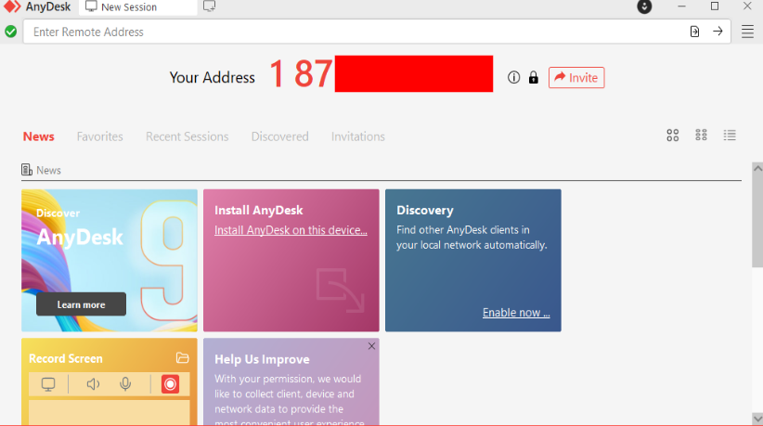The height and width of the screenshot is (426, 763).
Task: Click the Help Us Improve heading
Action: pos(262,359)
